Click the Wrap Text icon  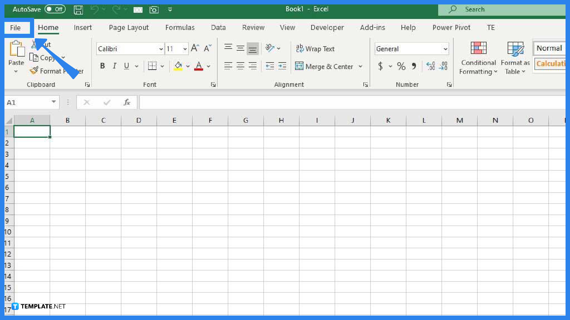(x=316, y=49)
